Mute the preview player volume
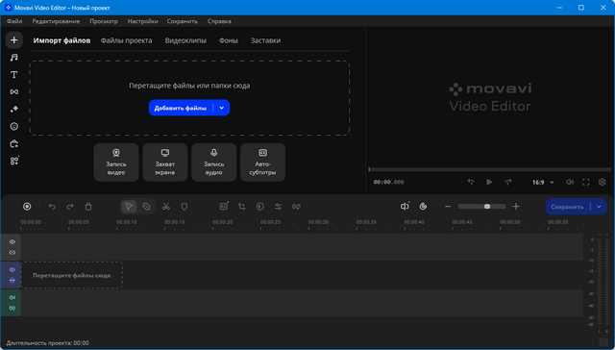Viewport: 615px width, 350px height. 570,182
